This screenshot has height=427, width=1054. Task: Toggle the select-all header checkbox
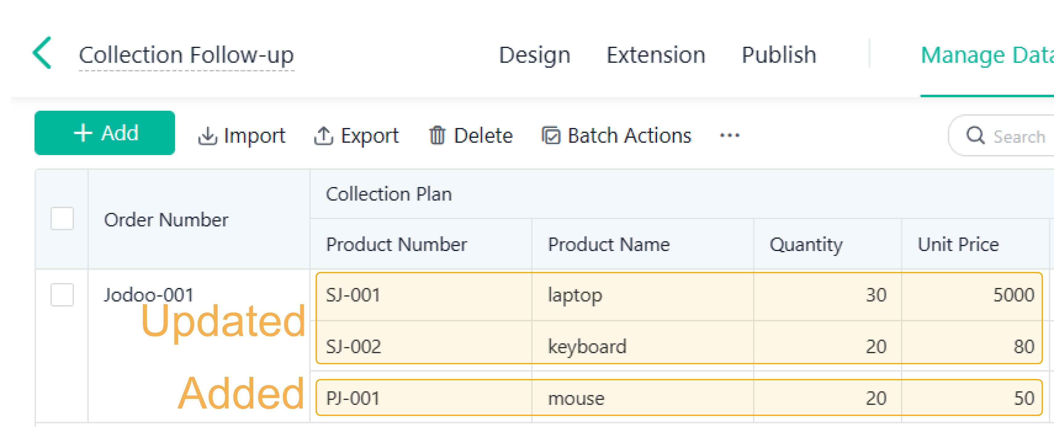tap(62, 219)
